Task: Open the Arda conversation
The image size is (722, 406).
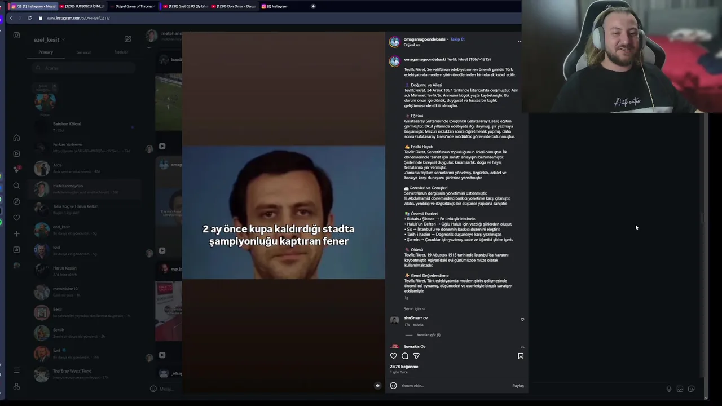Action: [x=83, y=168]
